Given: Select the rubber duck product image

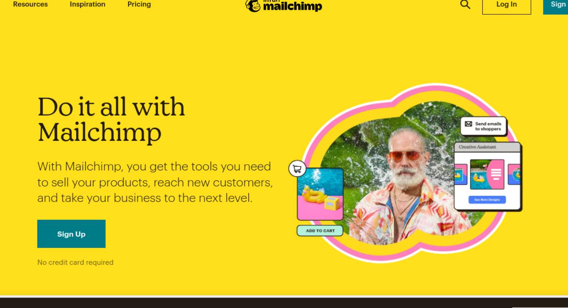Looking at the screenshot, I should [x=320, y=194].
